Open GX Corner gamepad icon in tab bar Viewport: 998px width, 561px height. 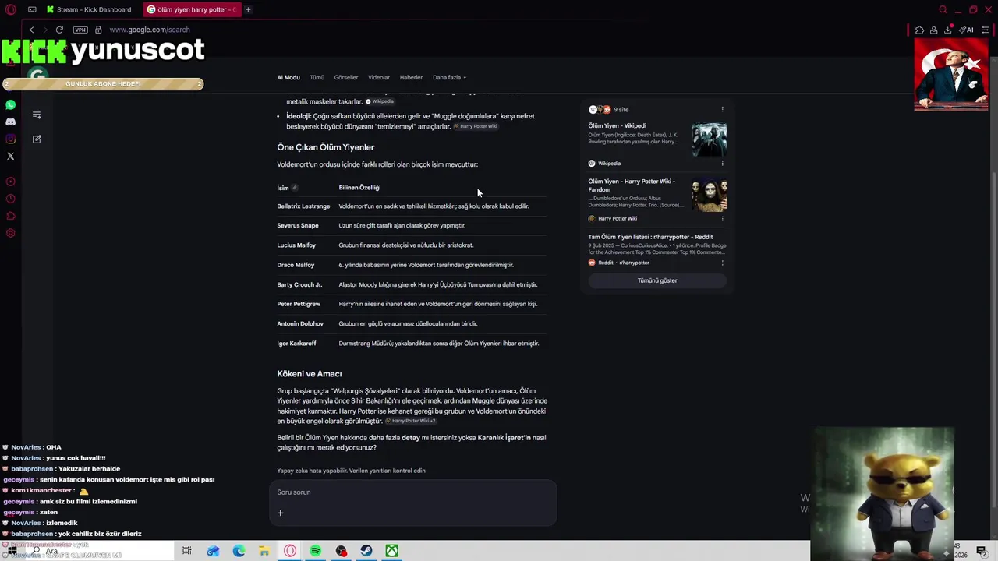tap(32, 9)
